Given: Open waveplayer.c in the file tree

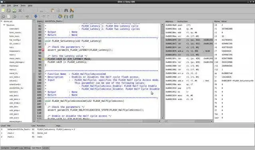Looking at the screenshot, I should [x=16, y=121].
